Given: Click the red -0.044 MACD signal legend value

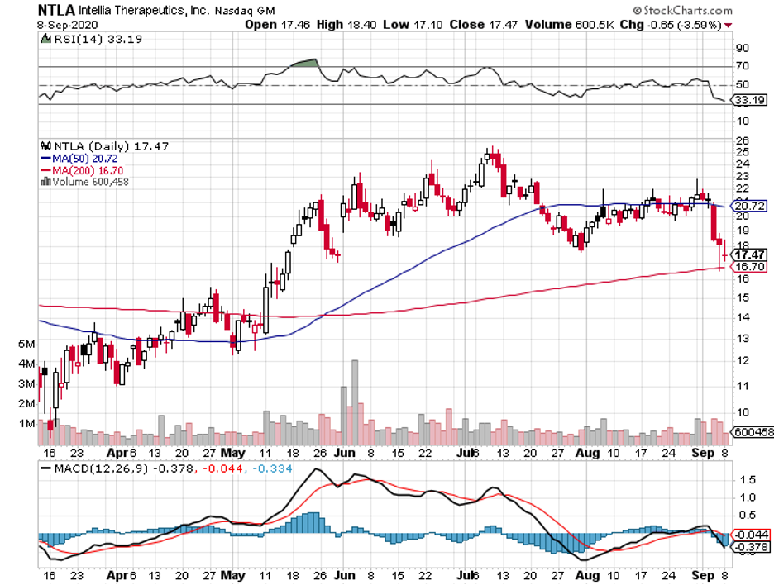Looking at the screenshot, I should 223,468.
